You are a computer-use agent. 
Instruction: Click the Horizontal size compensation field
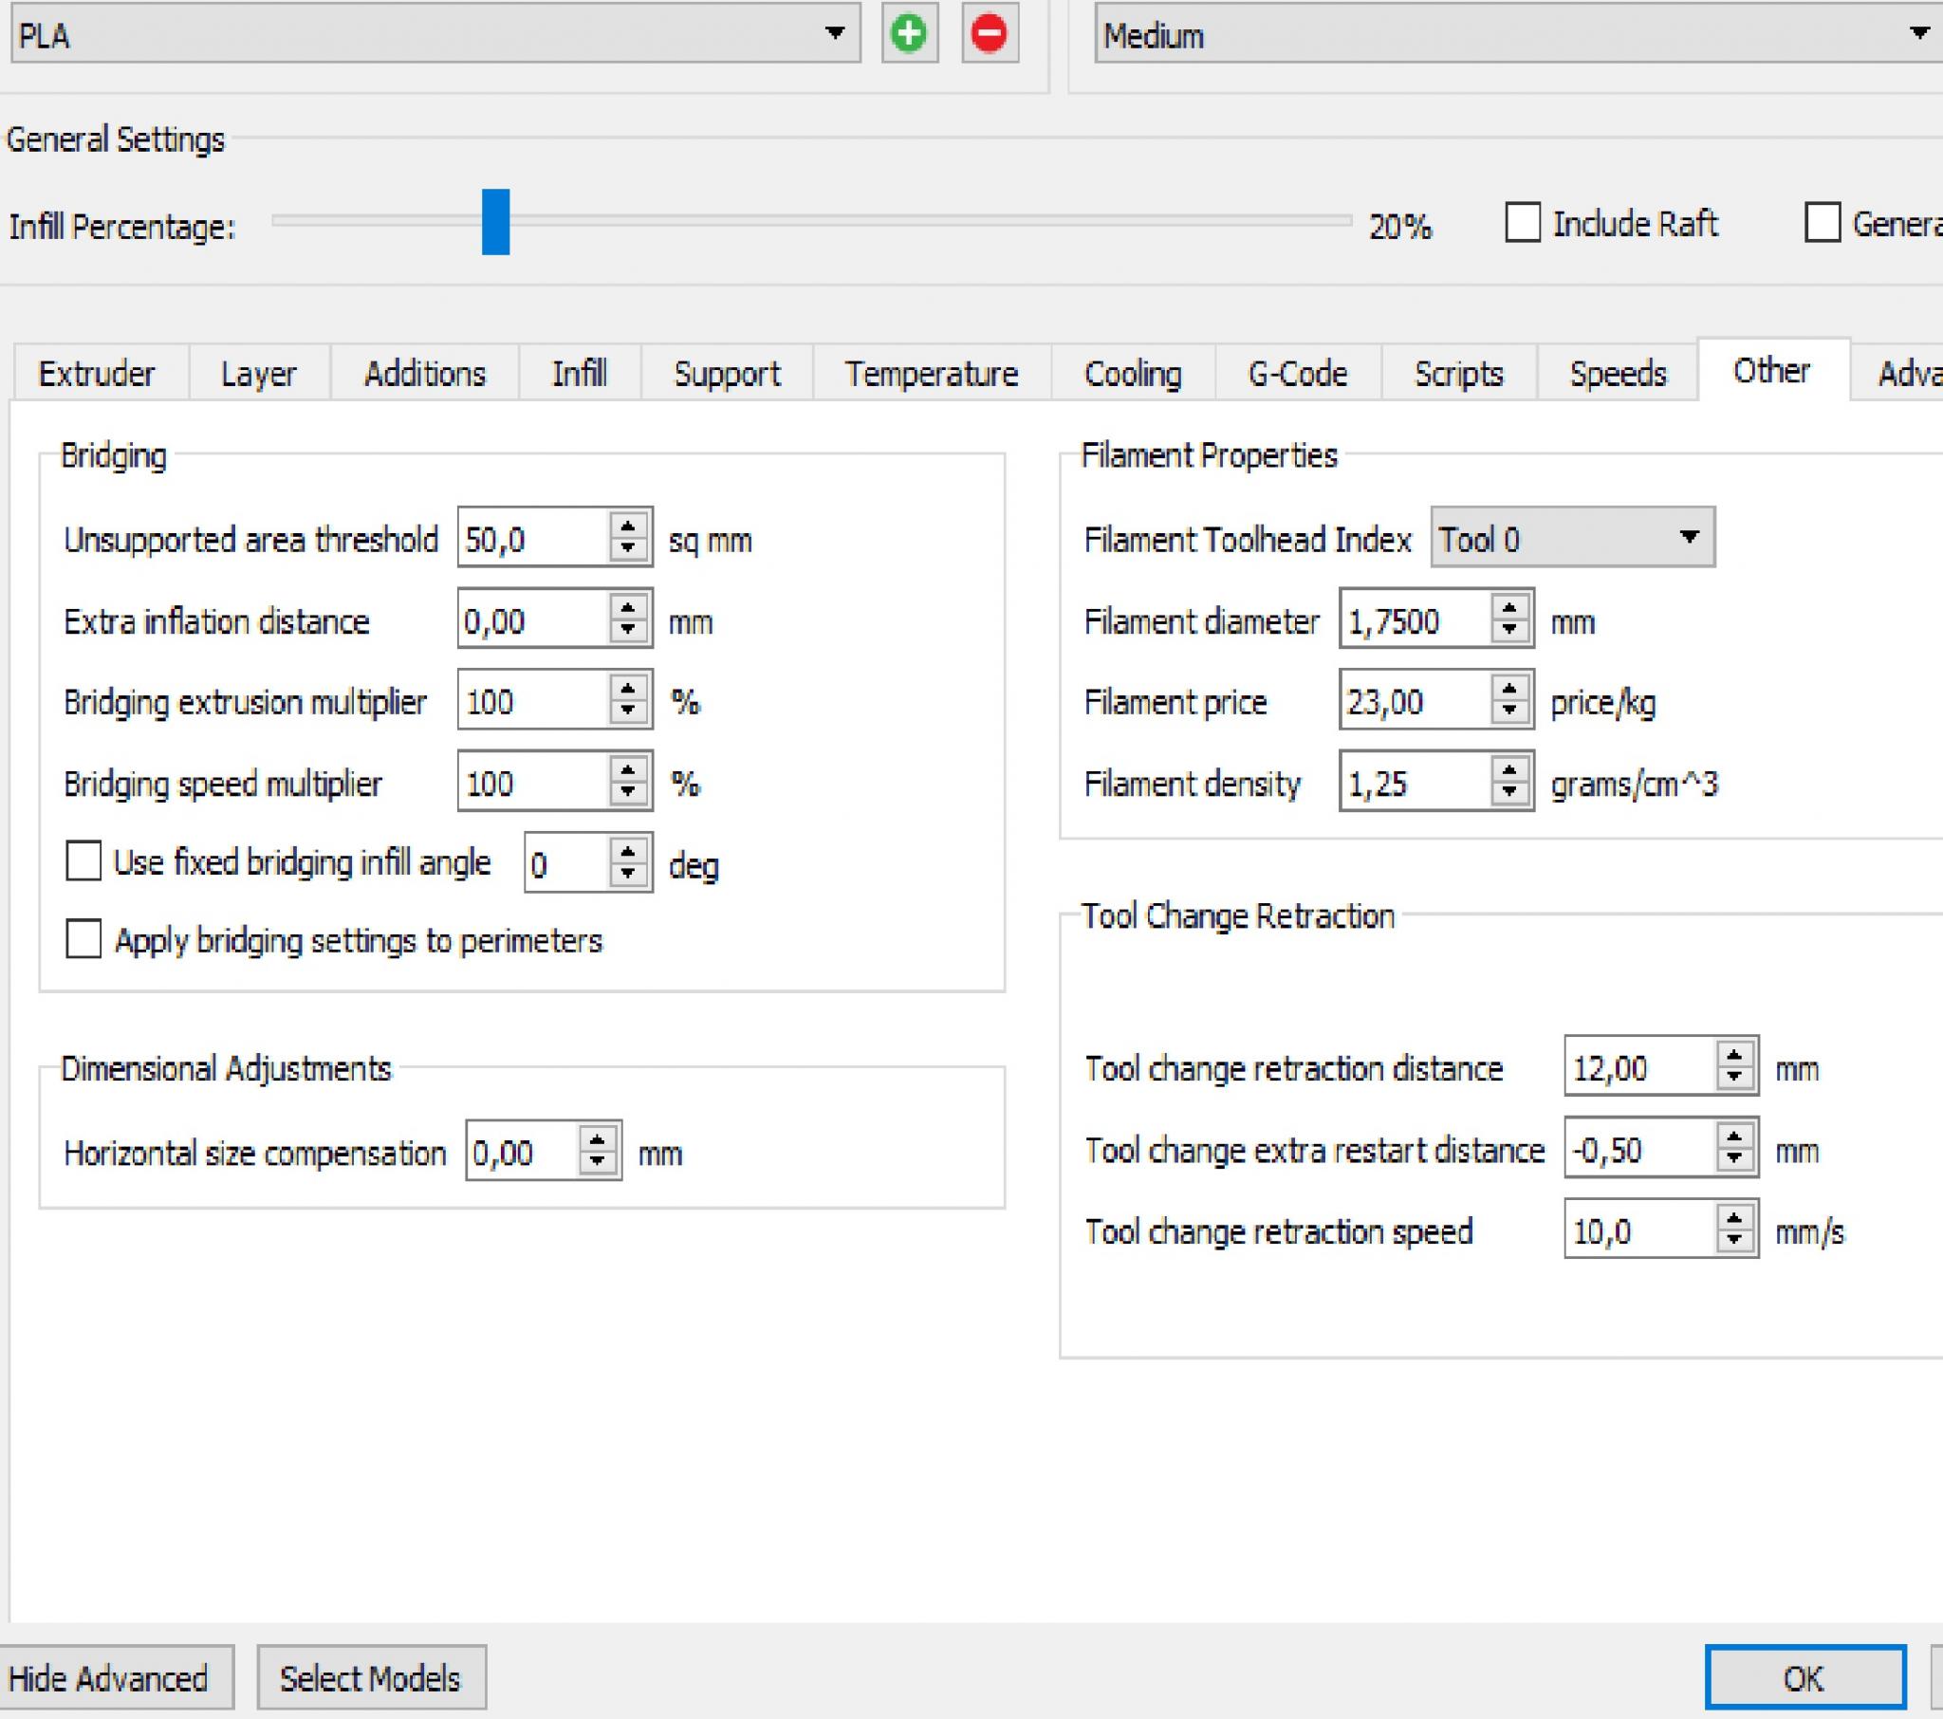pos(521,1153)
